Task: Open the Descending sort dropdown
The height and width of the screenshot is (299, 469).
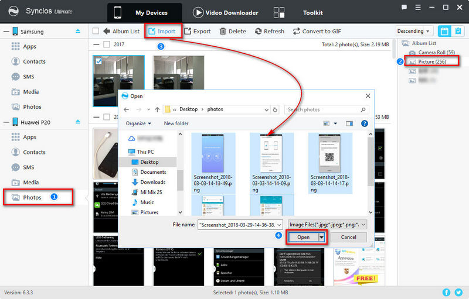Action: 414,31
